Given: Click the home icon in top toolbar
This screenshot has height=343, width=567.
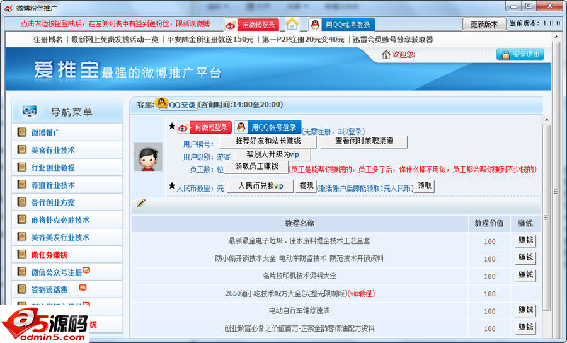Looking at the screenshot, I should point(292,24).
